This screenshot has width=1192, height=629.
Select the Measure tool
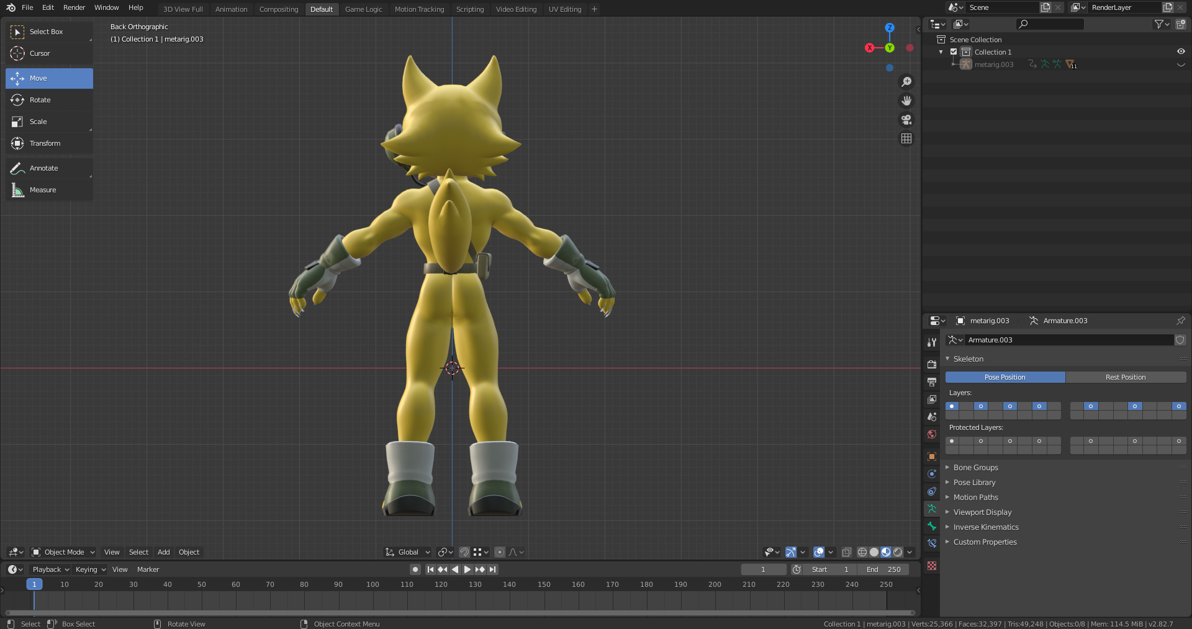(49, 190)
